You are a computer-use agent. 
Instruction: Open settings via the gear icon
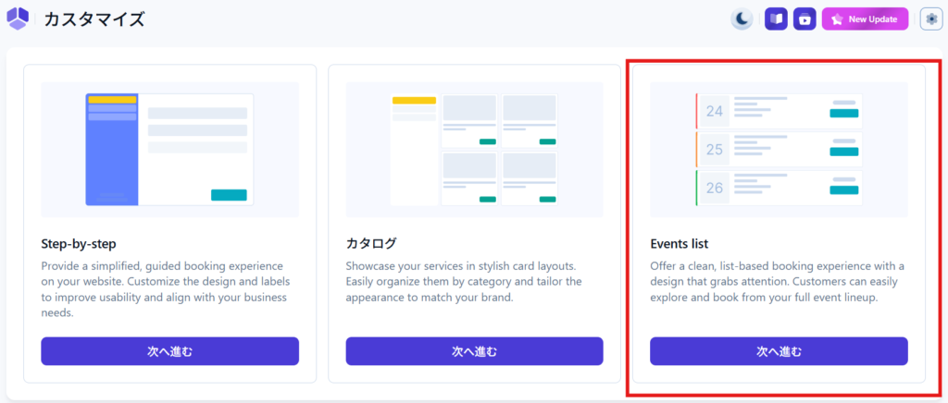point(930,18)
